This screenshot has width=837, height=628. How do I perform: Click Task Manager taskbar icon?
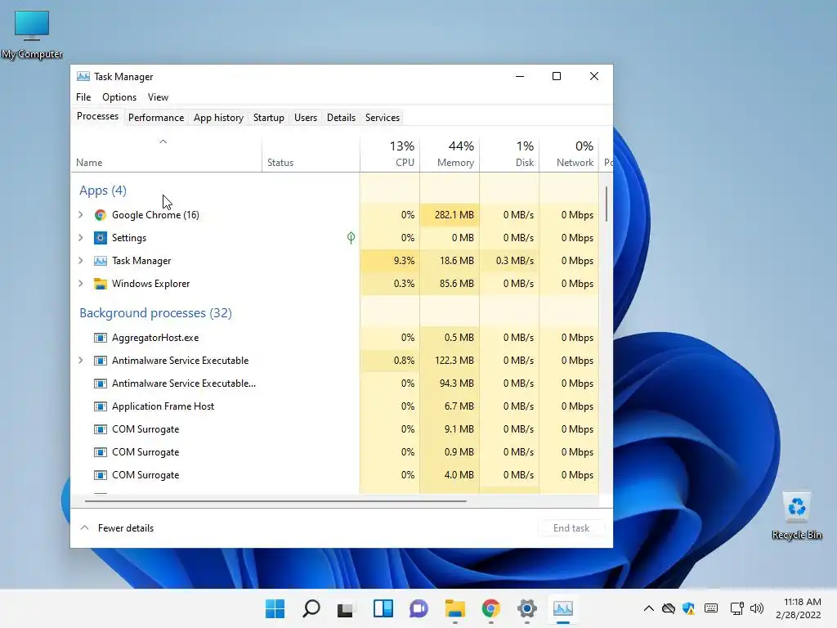(563, 608)
